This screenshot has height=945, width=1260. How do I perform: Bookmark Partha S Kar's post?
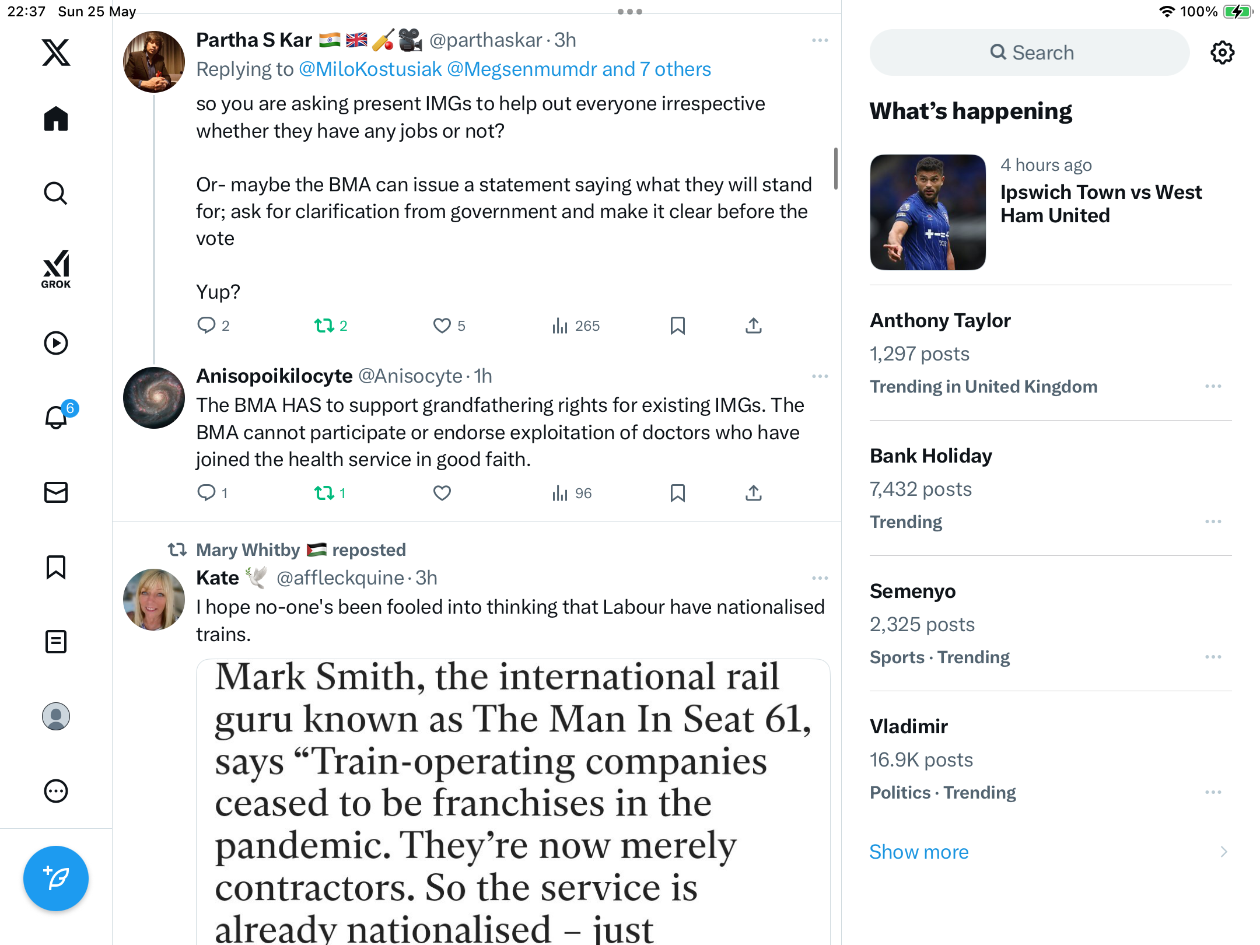click(677, 325)
